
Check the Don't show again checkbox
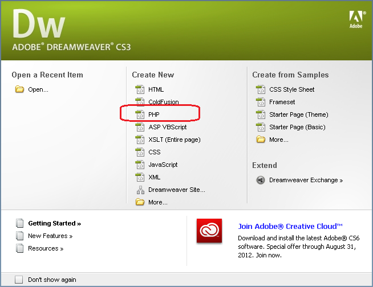19,280
